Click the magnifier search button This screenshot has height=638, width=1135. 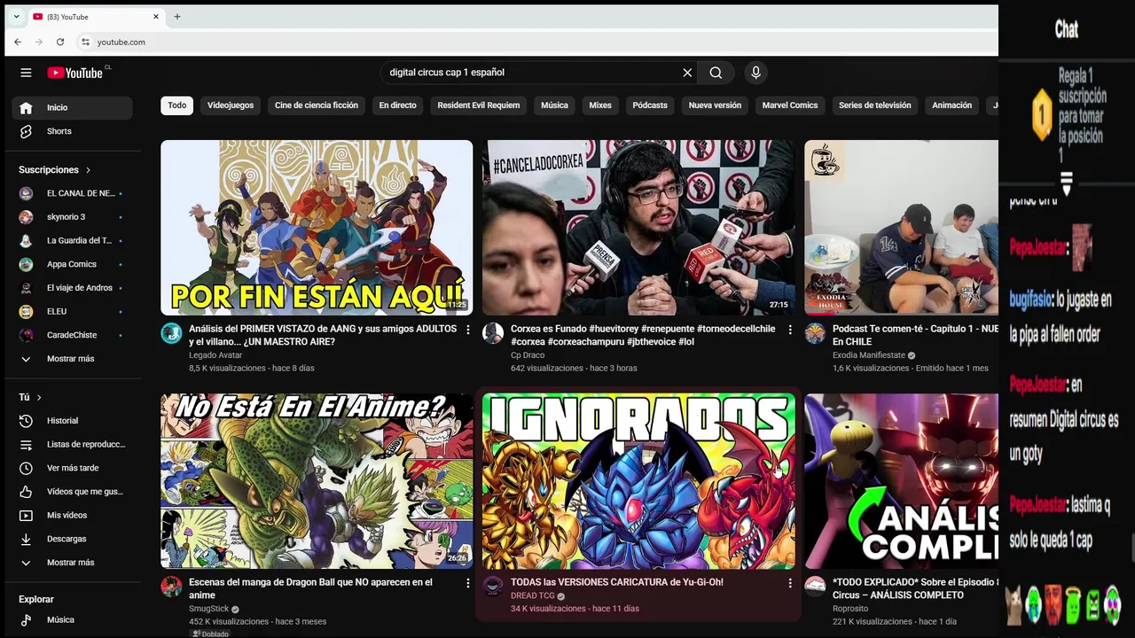[716, 73]
